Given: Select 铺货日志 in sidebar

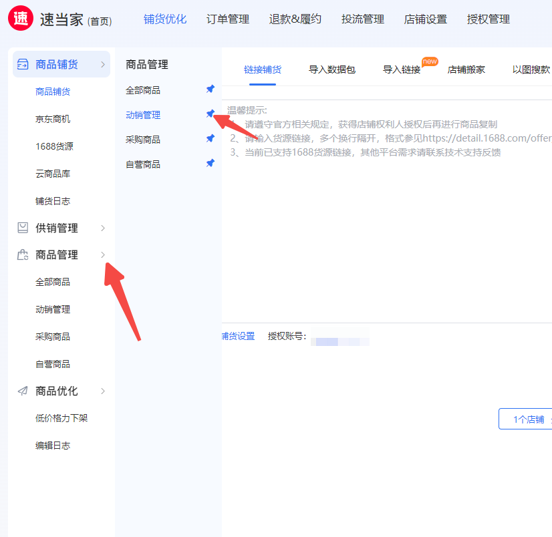Looking at the screenshot, I should click(53, 201).
